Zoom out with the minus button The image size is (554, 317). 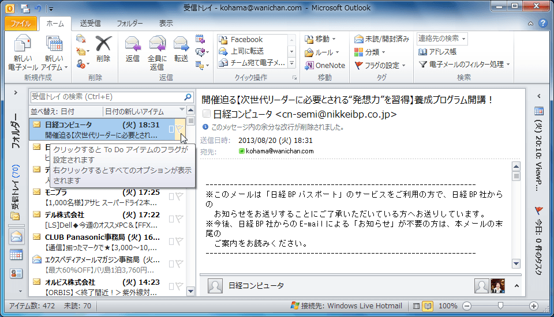(x=467, y=306)
